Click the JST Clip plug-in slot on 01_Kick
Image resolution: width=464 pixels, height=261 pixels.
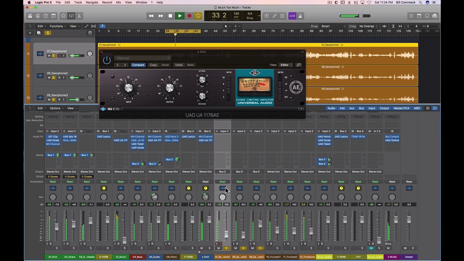point(53,137)
